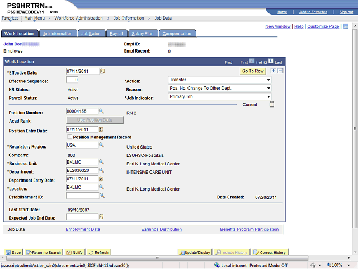Jump to the Last row link
This screenshot has width=358, height=269.
(279, 62)
